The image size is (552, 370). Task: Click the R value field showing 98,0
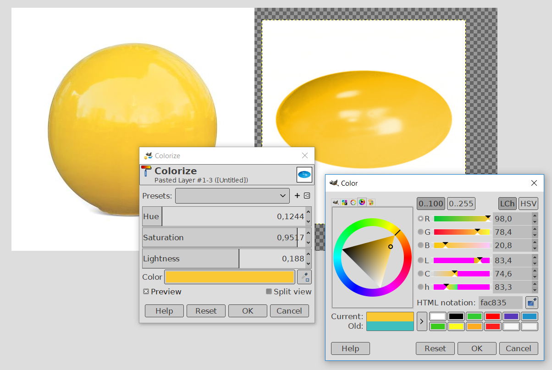click(x=512, y=219)
